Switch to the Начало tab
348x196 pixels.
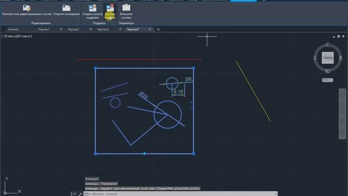coord(14,29)
